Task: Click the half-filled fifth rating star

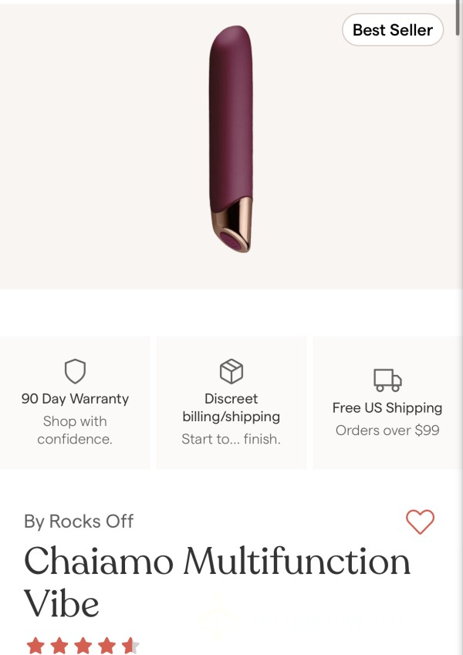Action: pyautogui.click(x=130, y=646)
